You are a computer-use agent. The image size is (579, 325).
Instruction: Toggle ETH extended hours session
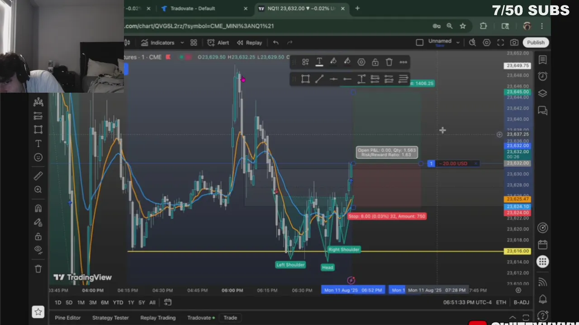click(501, 302)
